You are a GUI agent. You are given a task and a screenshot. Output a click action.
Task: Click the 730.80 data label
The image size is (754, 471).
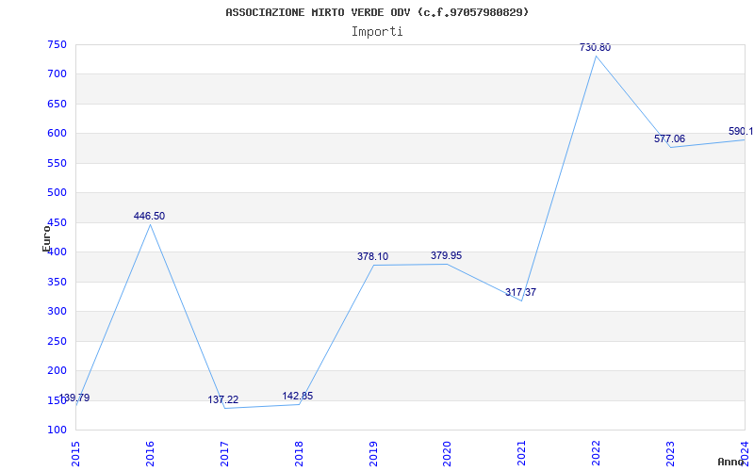[596, 47]
